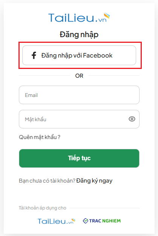Click the green Tiếp tục button
The height and width of the screenshot is (236, 158).
79,158
